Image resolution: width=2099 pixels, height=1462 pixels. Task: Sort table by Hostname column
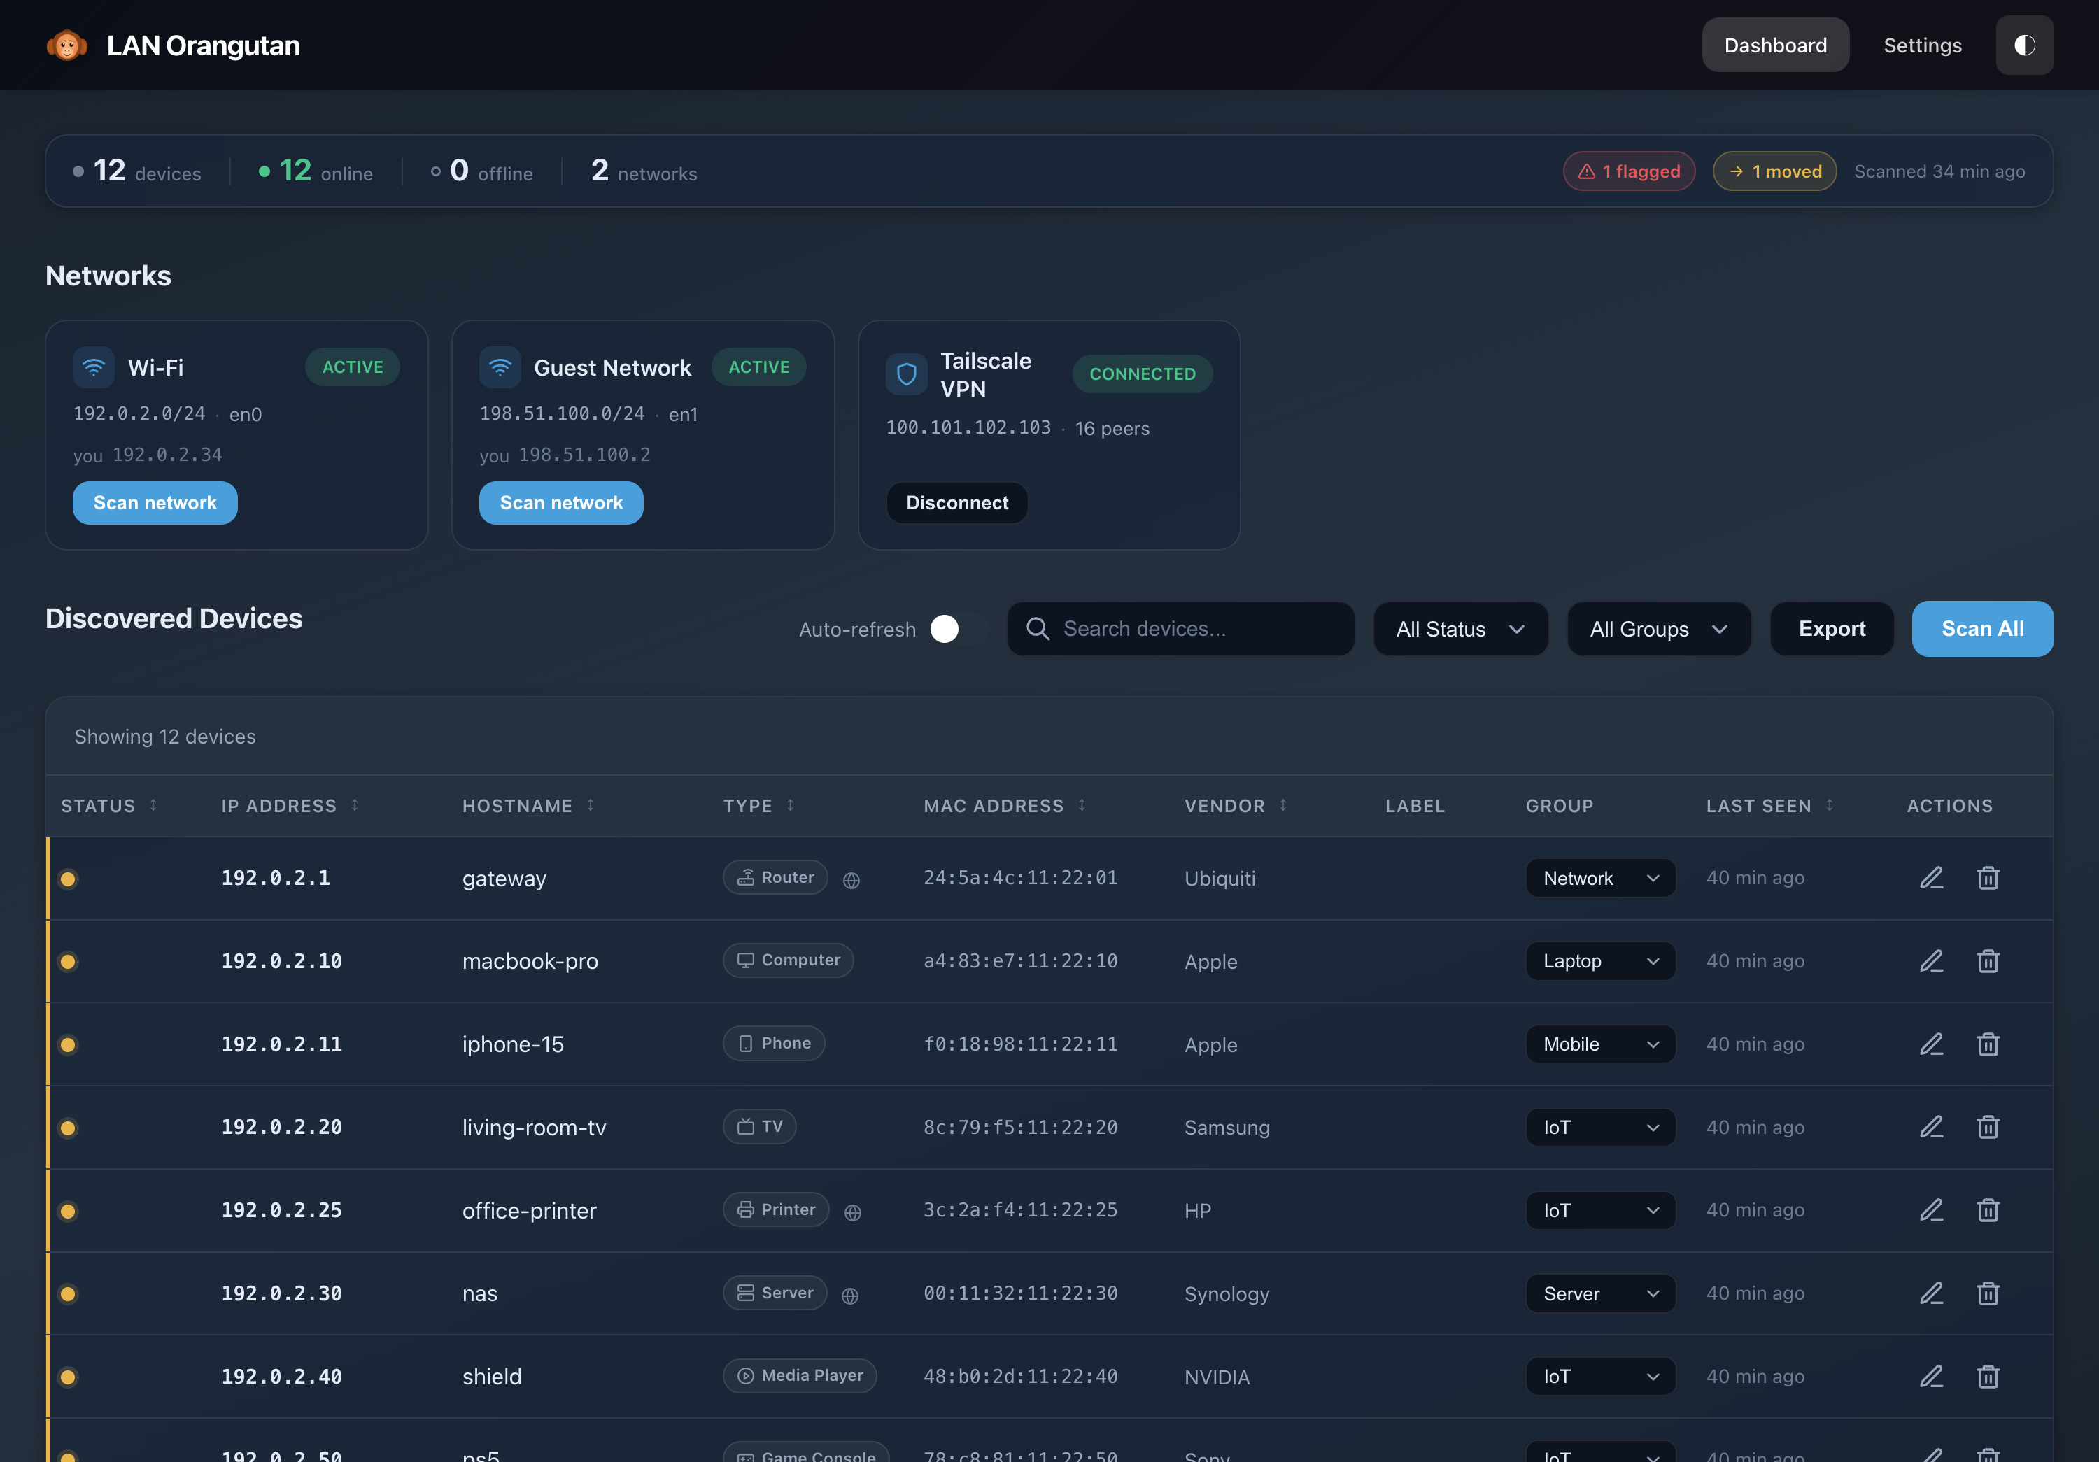click(x=528, y=806)
